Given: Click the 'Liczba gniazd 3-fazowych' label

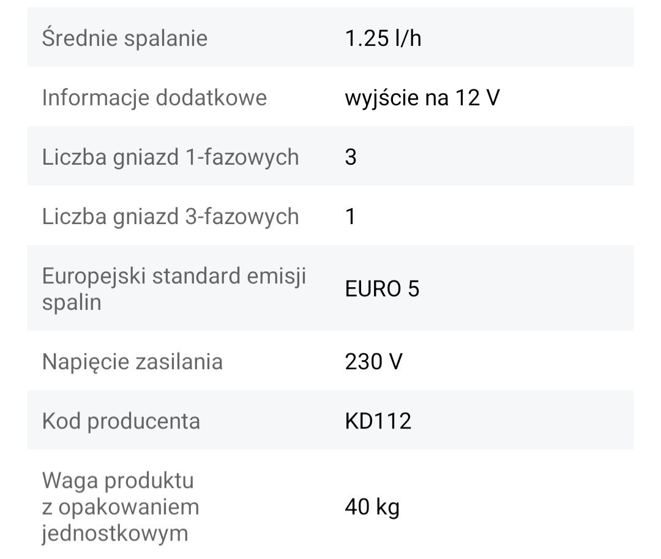Looking at the screenshot, I should click(x=170, y=216).
